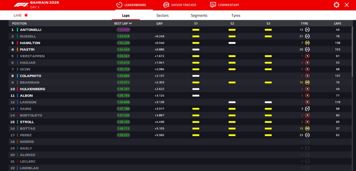Click driver name ALONSO

(x=27, y=155)
